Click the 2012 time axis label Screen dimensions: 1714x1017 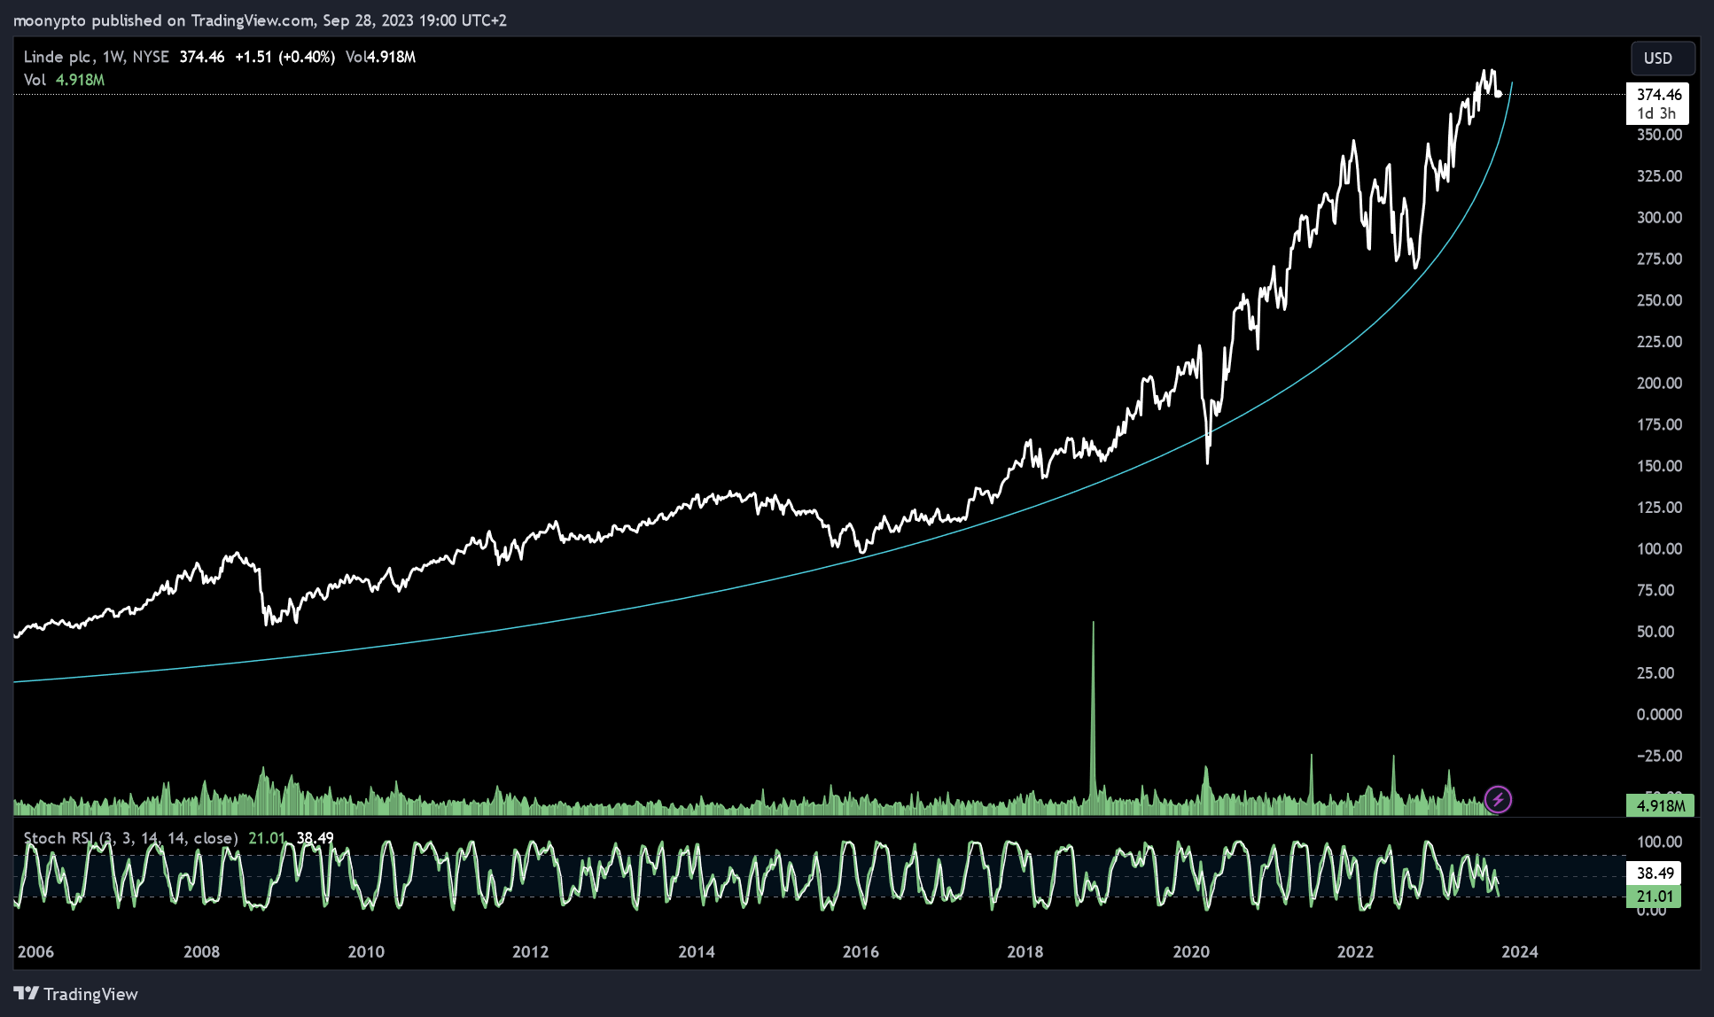click(x=531, y=952)
